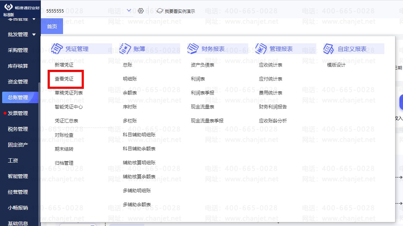This screenshot has width=403, height=226.
Task: Expand the 5555555 account dropdown
Action: (129, 11)
